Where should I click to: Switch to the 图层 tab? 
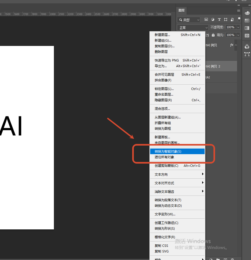coord(182,10)
